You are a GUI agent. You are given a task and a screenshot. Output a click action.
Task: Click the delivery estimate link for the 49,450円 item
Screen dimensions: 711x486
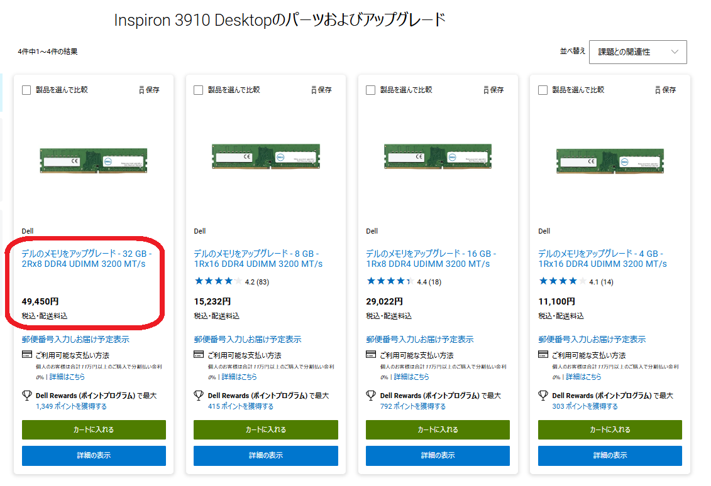coord(75,339)
